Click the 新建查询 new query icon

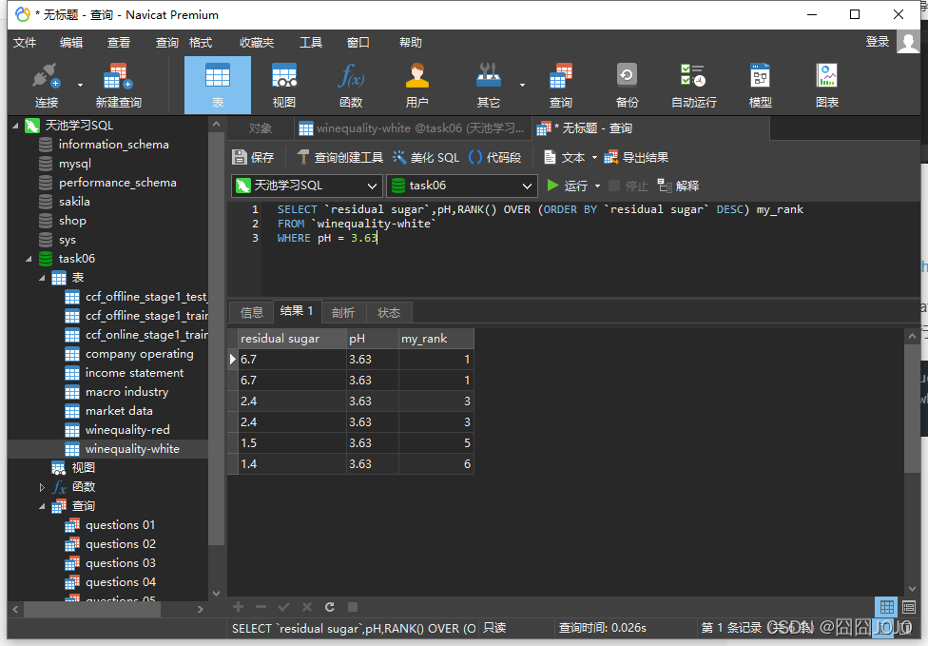tap(118, 86)
